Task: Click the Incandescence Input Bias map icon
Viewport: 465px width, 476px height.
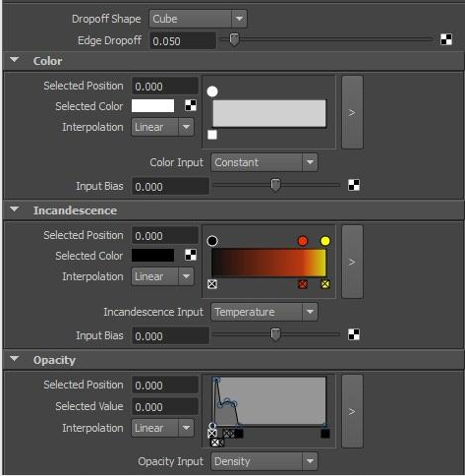Action: [x=354, y=334]
